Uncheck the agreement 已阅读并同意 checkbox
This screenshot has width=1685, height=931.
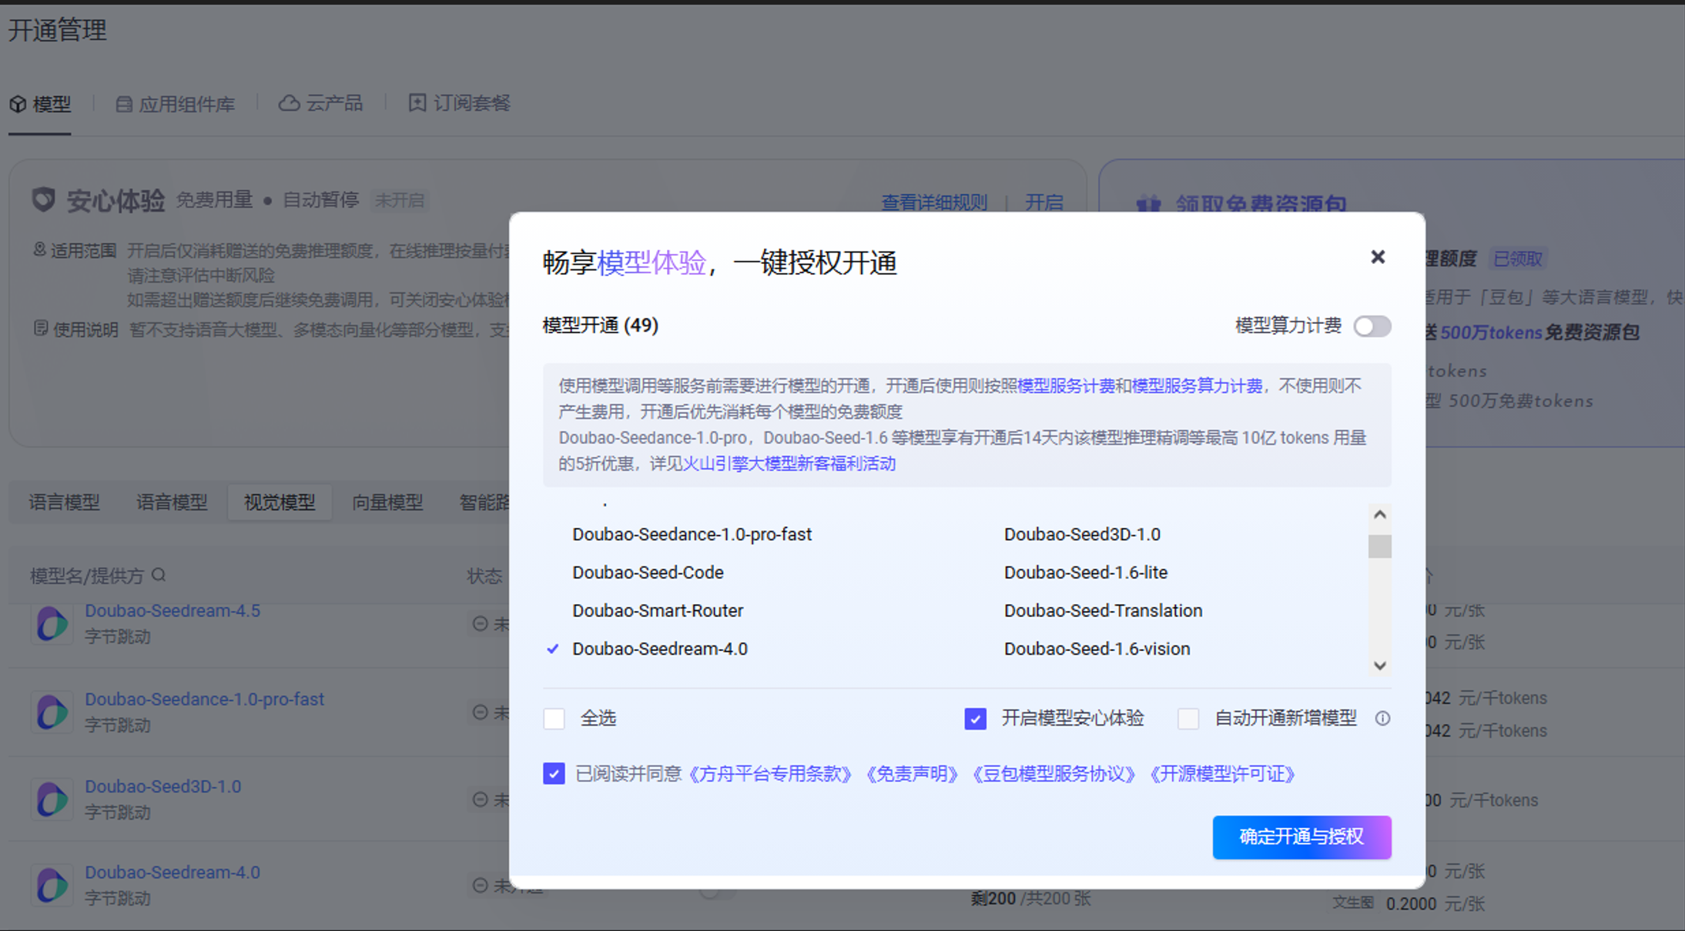click(x=554, y=773)
